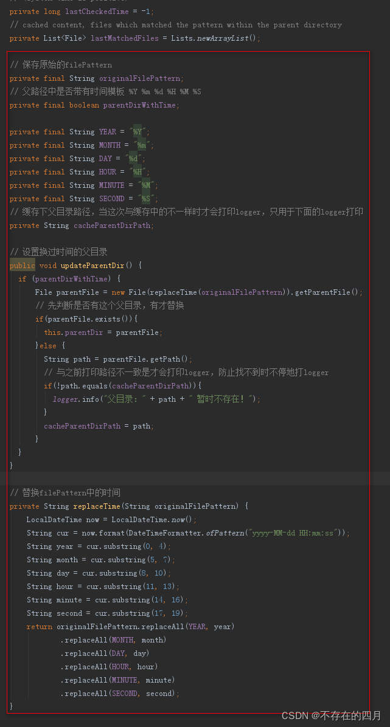The height and width of the screenshot is (727, 390).
Task: Click the '.replaceAll(SECOND, second);' line
Action: point(120,694)
